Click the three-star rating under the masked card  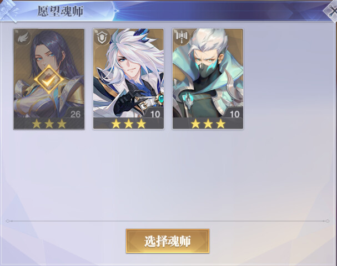coord(208,124)
